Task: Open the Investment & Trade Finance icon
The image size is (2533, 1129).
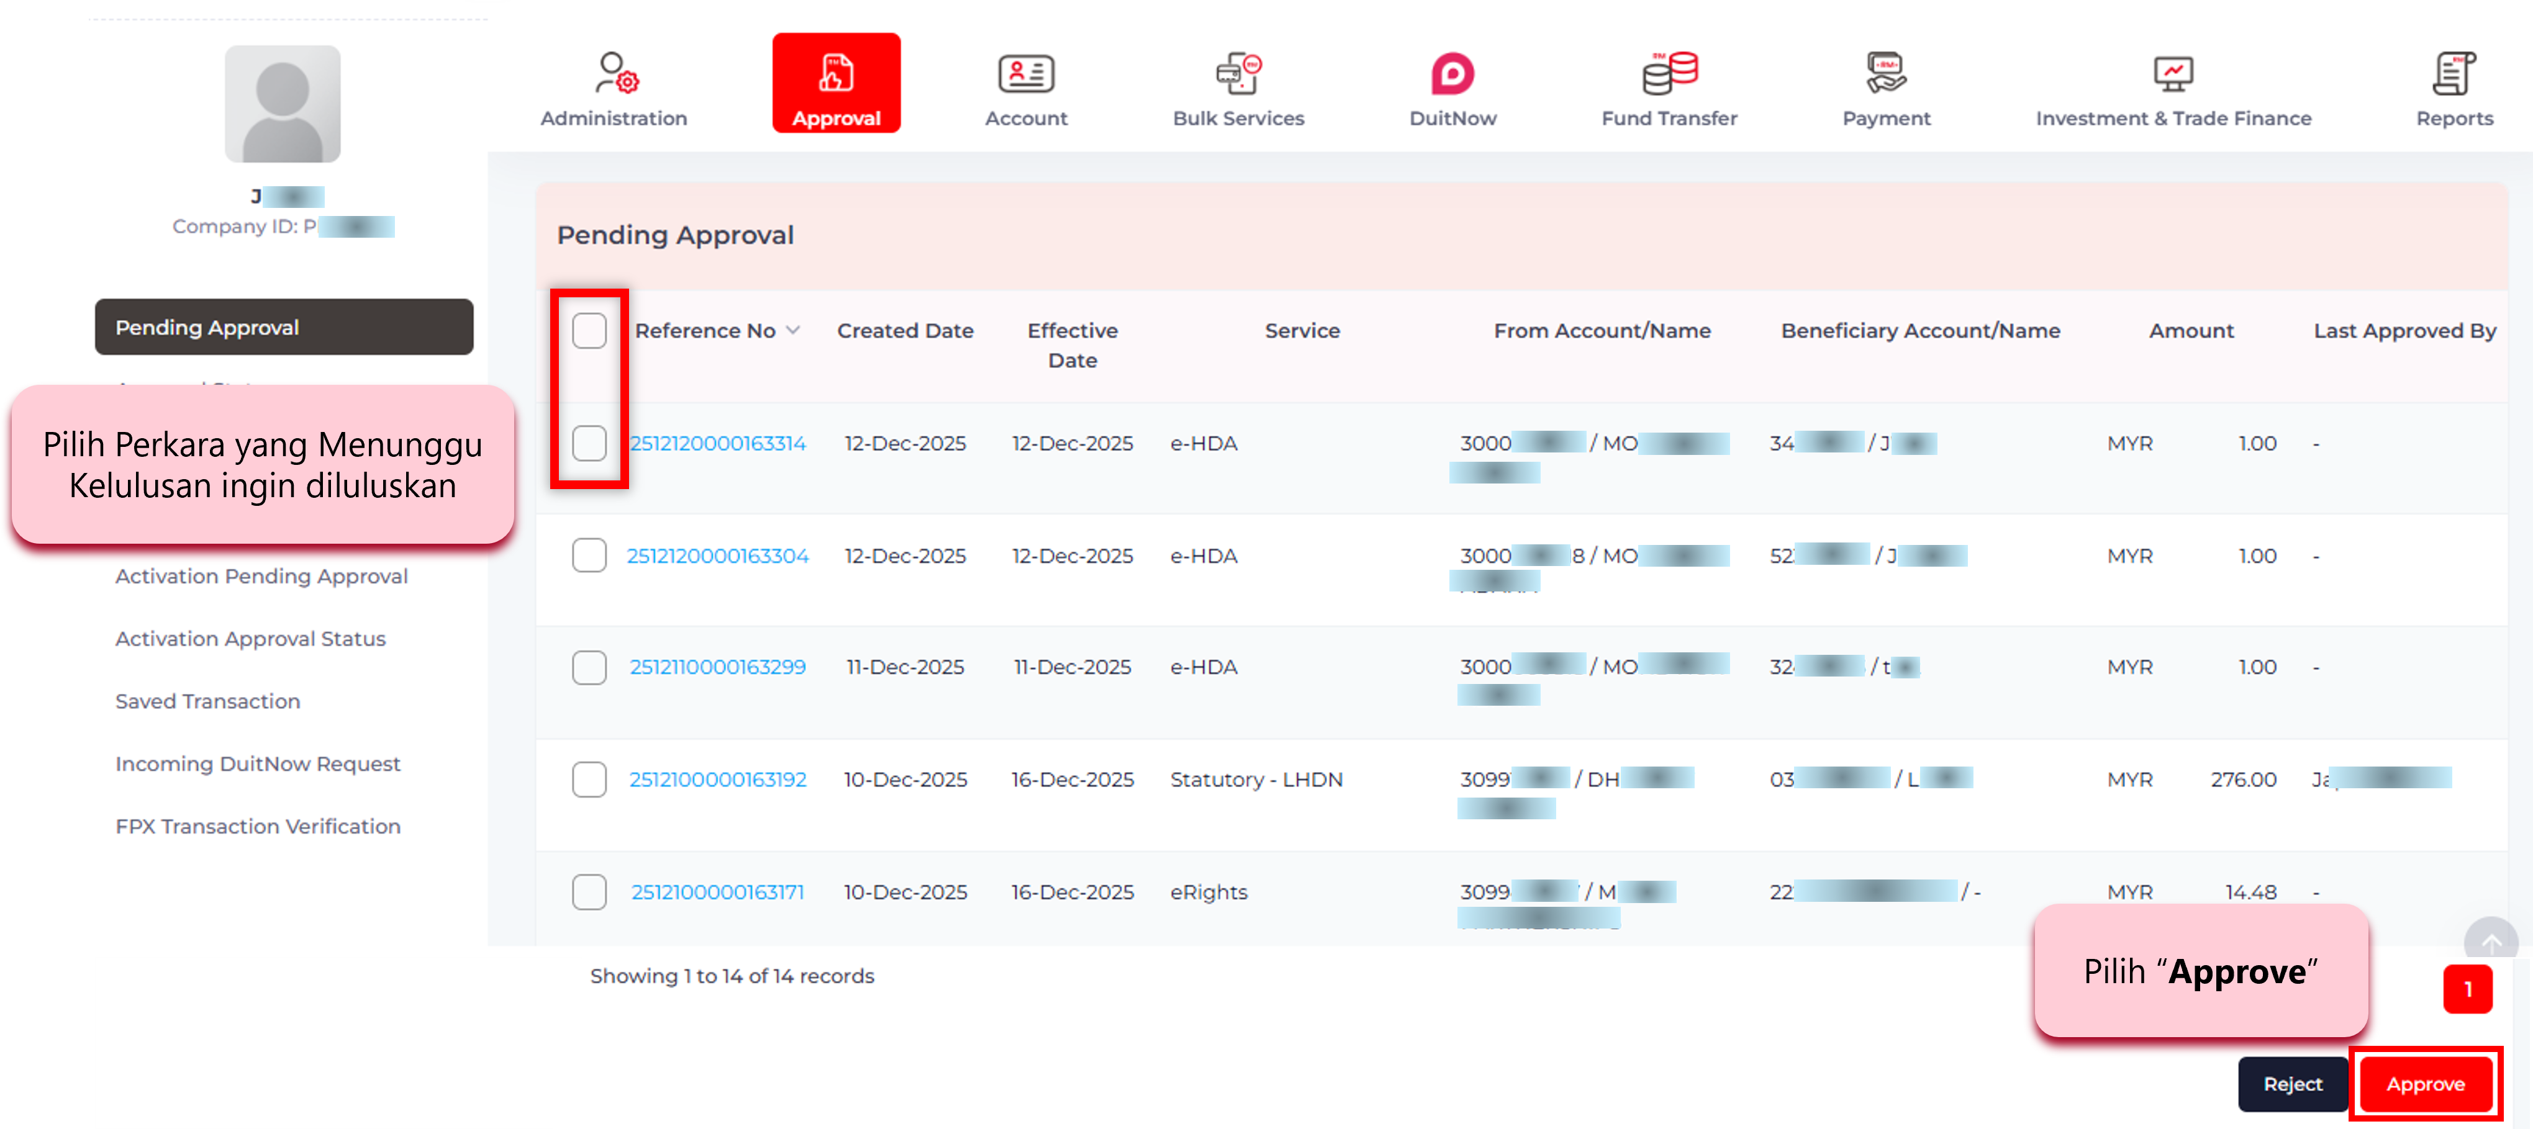Action: point(2172,74)
